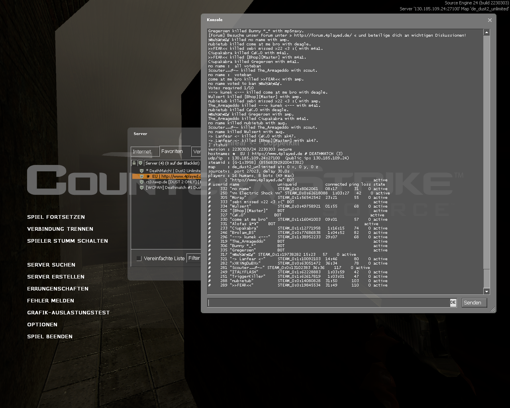Open the Filter button in server browser

(194, 258)
